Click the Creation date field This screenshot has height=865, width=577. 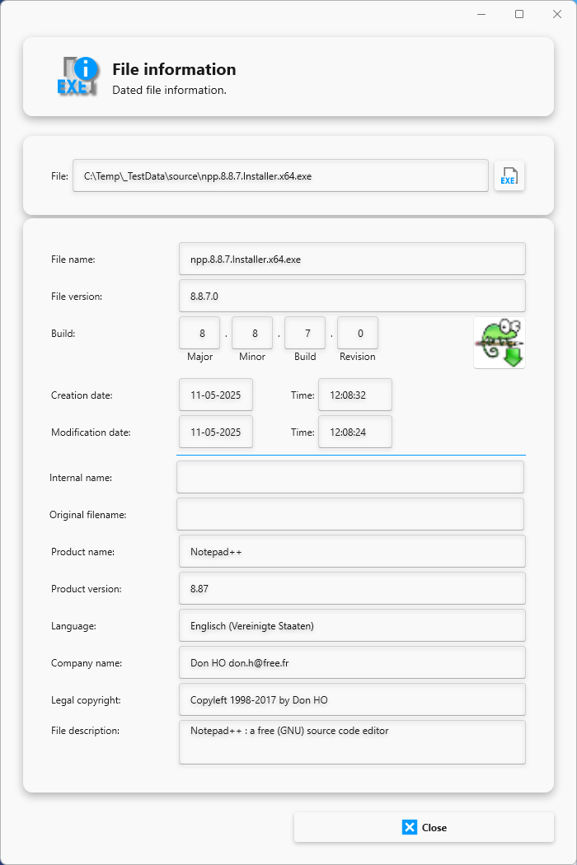(216, 395)
